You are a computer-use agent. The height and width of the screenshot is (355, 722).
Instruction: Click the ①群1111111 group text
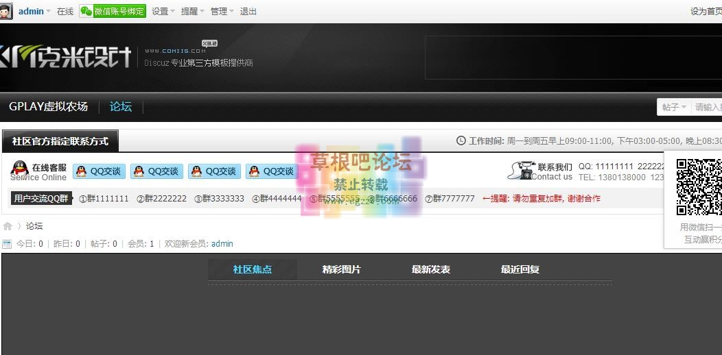(x=104, y=199)
